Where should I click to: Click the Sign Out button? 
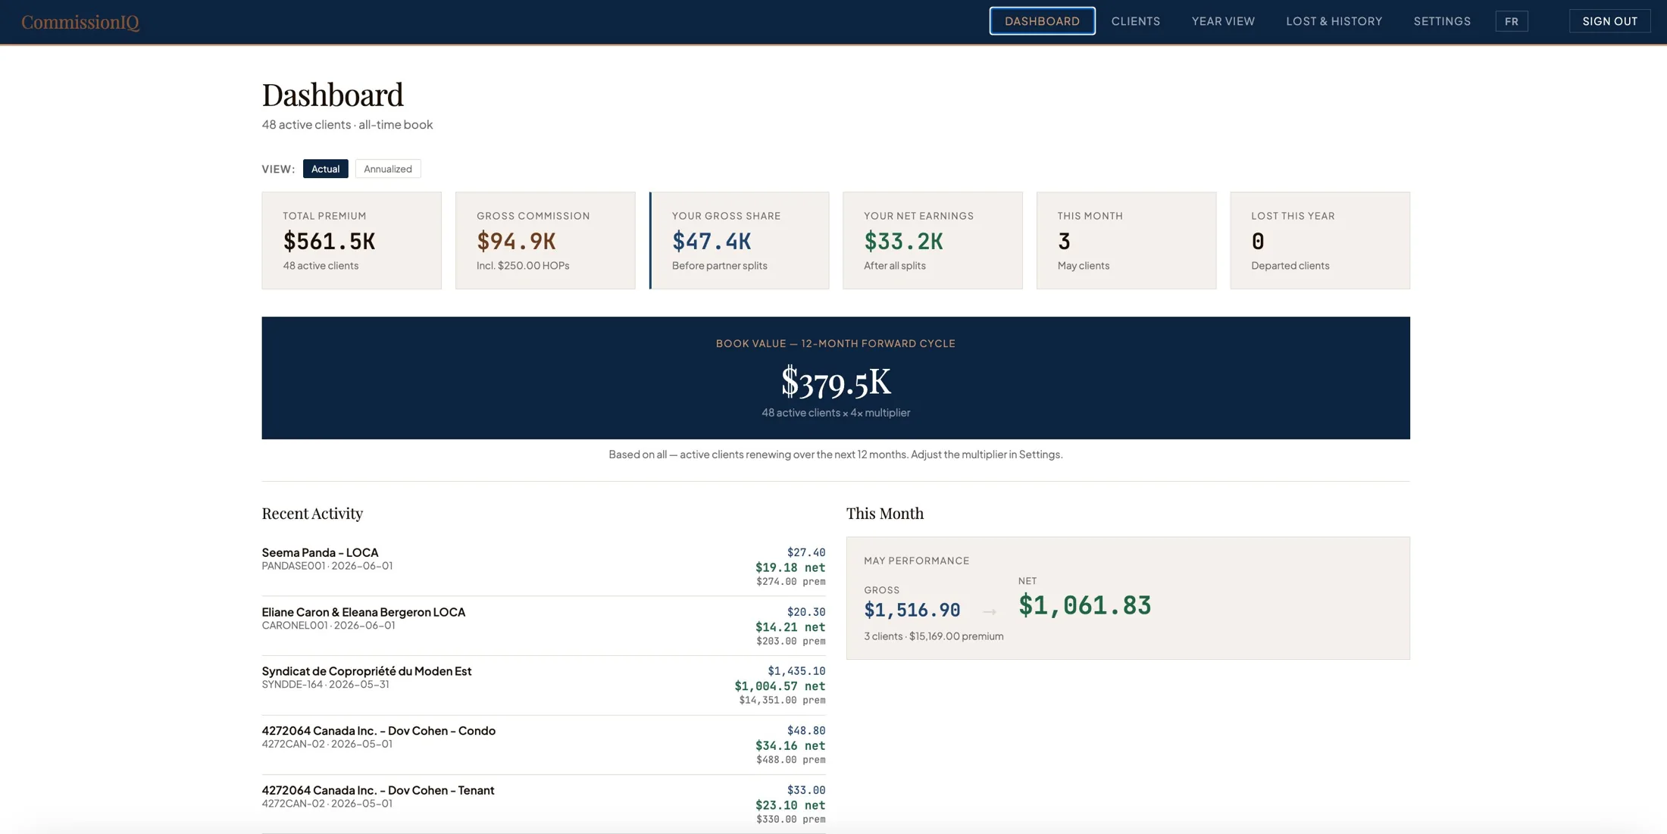pos(1609,21)
